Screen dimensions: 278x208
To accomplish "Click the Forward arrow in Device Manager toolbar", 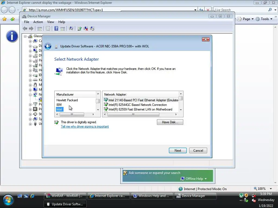I will click(x=31, y=28).
